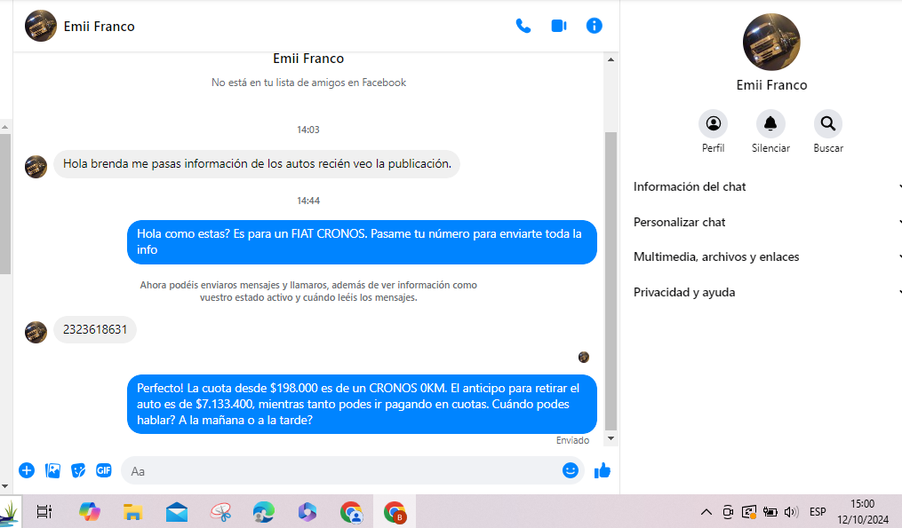Click sender avatar beside 2323618631 message
This screenshot has width=902, height=528.
(x=36, y=332)
